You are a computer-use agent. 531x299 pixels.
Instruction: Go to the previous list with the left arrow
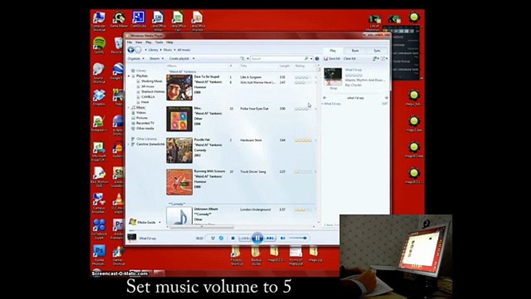325,98
